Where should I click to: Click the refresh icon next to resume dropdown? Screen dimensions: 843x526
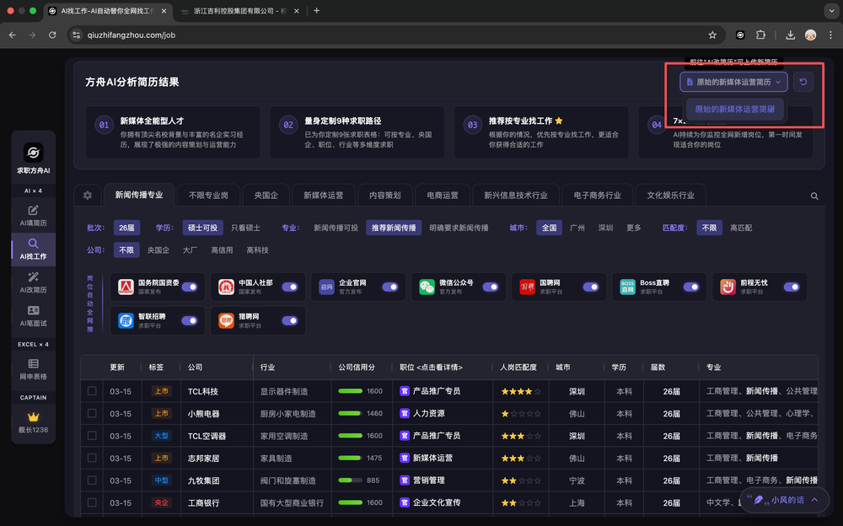(x=804, y=82)
